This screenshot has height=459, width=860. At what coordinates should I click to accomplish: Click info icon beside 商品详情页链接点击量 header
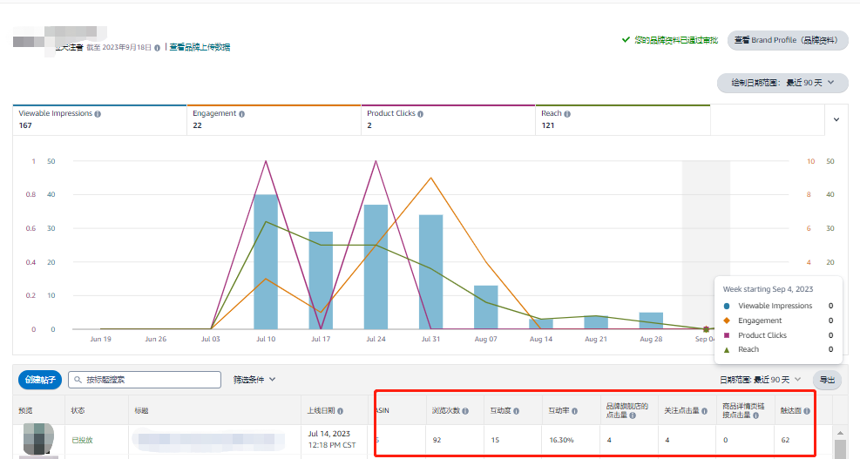coord(755,415)
